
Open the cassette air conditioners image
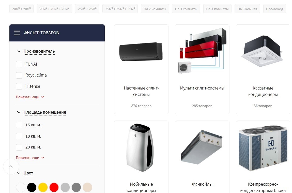(x=263, y=51)
